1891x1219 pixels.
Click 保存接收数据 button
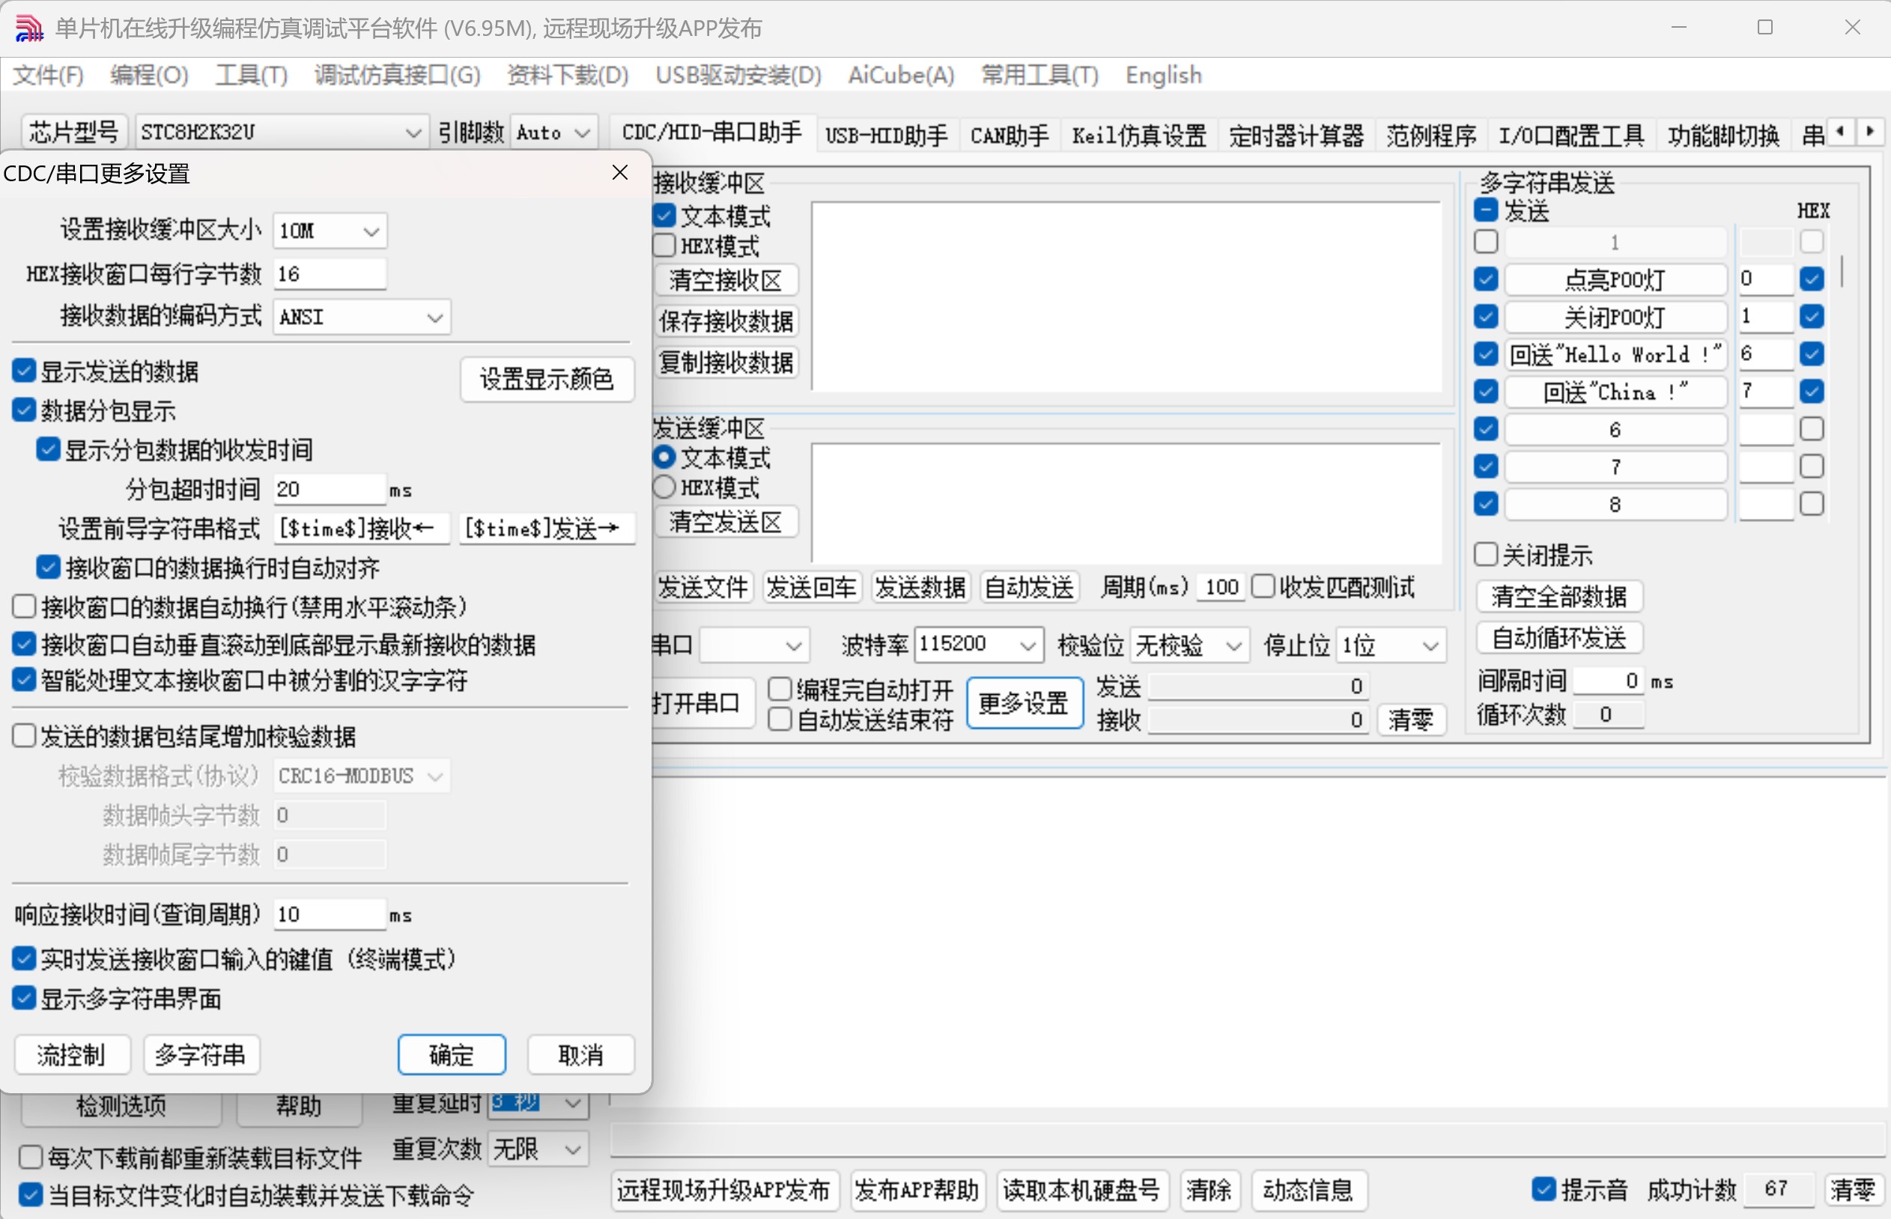[x=726, y=320]
